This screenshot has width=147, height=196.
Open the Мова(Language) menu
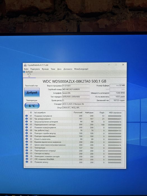coord(81,69)
